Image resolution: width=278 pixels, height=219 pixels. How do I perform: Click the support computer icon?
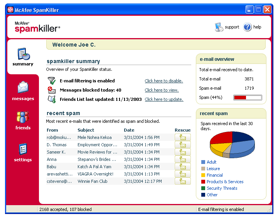pos(219,27)
